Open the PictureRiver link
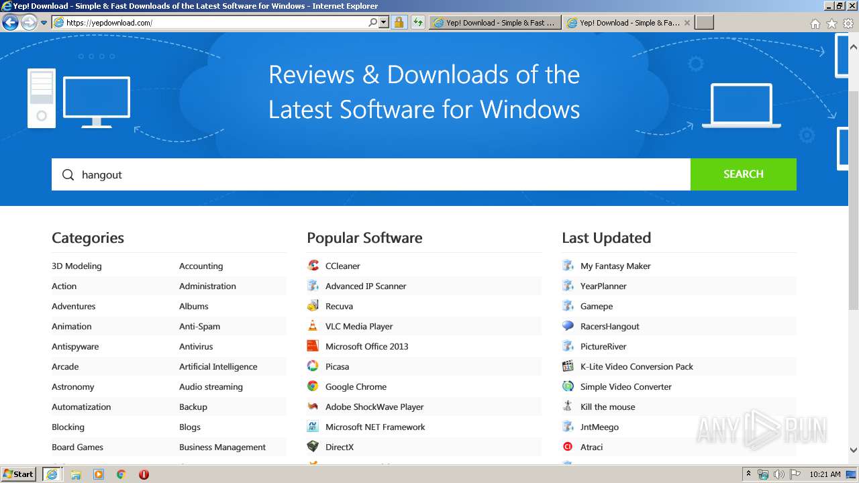Image resolution: width=859 pixels, height=483 pixels. pos(603,346)
